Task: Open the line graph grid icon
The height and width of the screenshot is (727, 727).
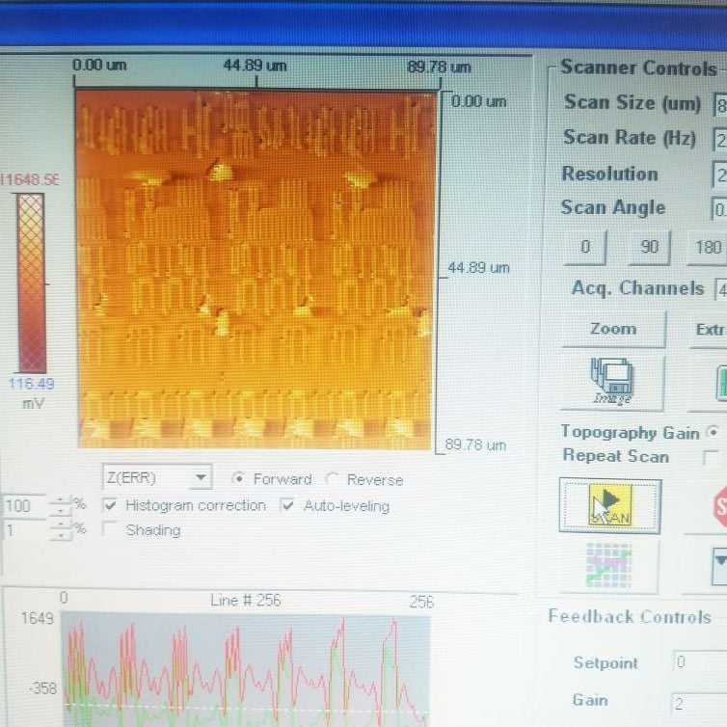Action: point(608,566)
